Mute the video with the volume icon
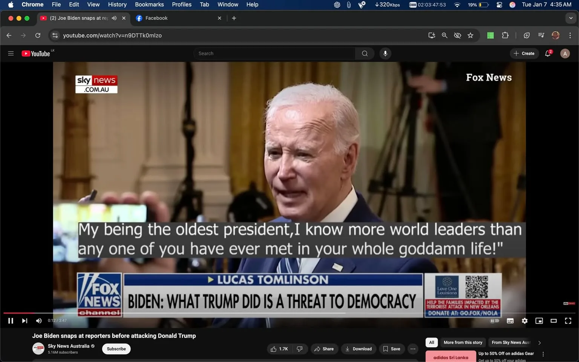Viewport: 579px width, 362px height. coord(38,321)
